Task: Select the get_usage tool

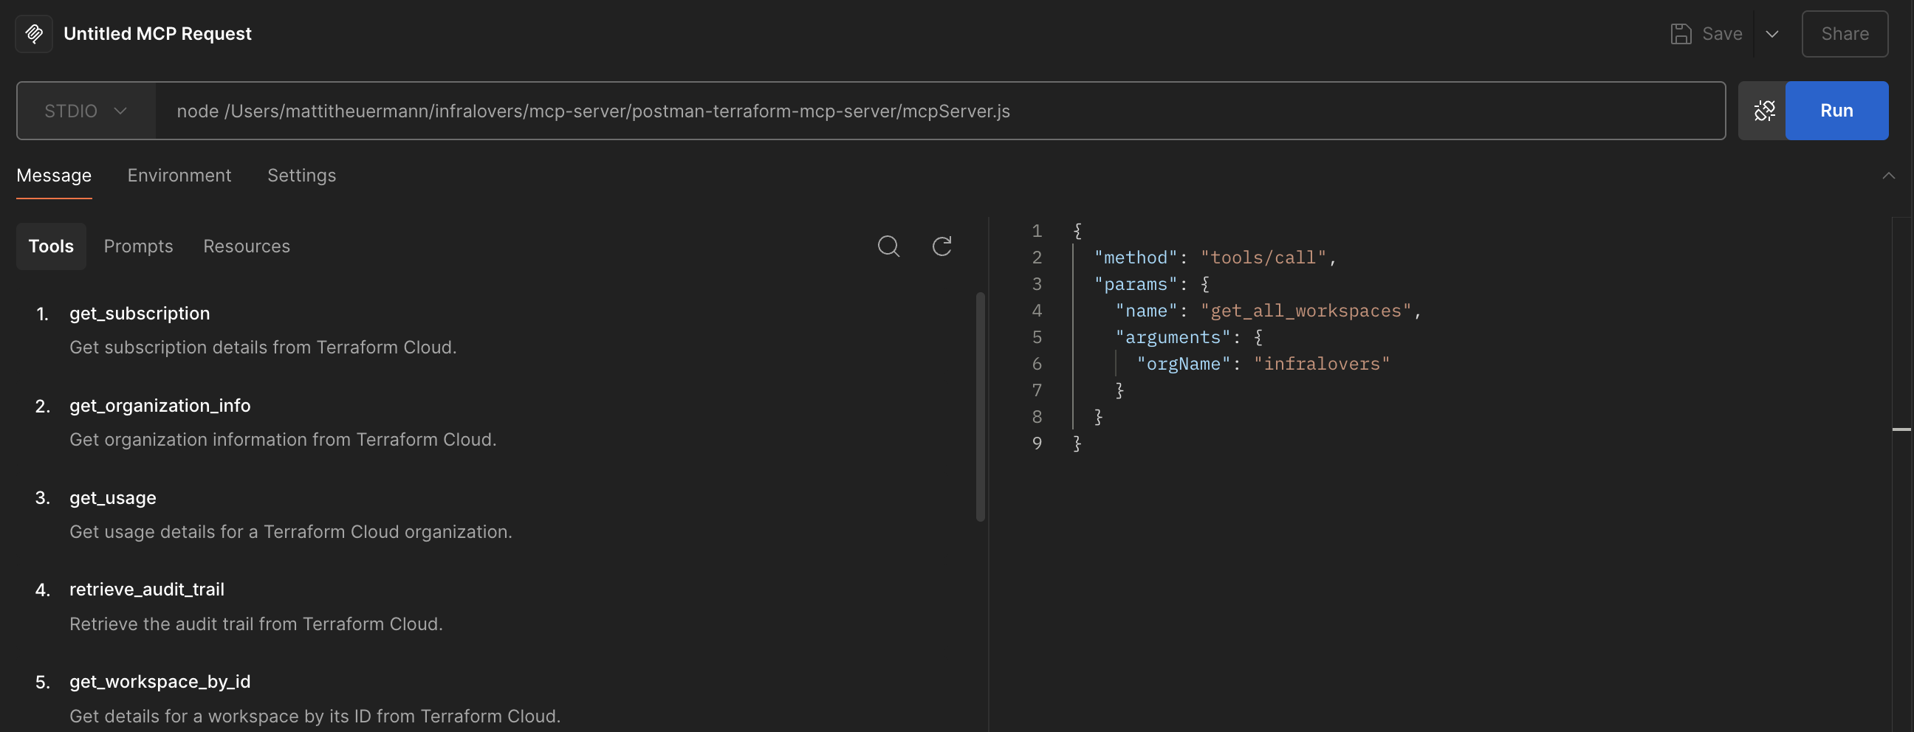Action: [113, 497]
